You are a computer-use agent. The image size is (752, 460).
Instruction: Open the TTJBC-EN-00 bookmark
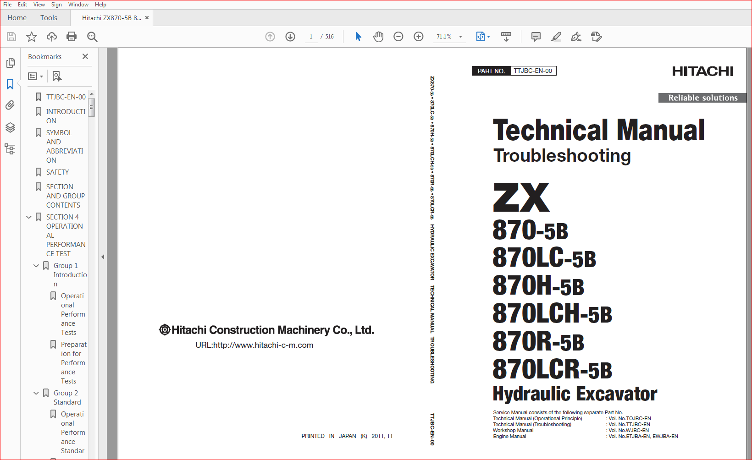tap(66, 97)
